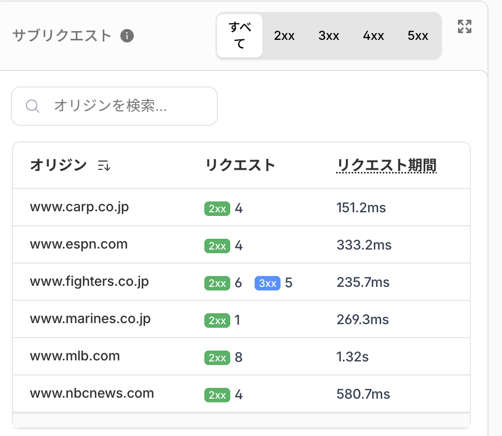Click the リクエスト column header

click(x=241, y=165)
